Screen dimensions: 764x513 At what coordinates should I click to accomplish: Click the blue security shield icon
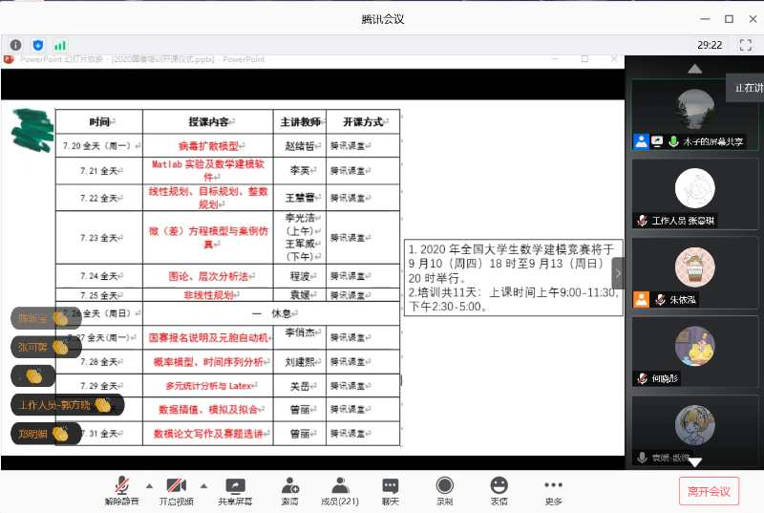coord(38,45)
